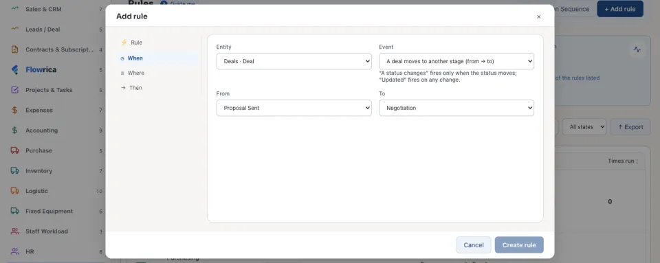
Task: Open the All states filter dropdown
Action: point(584,127)
